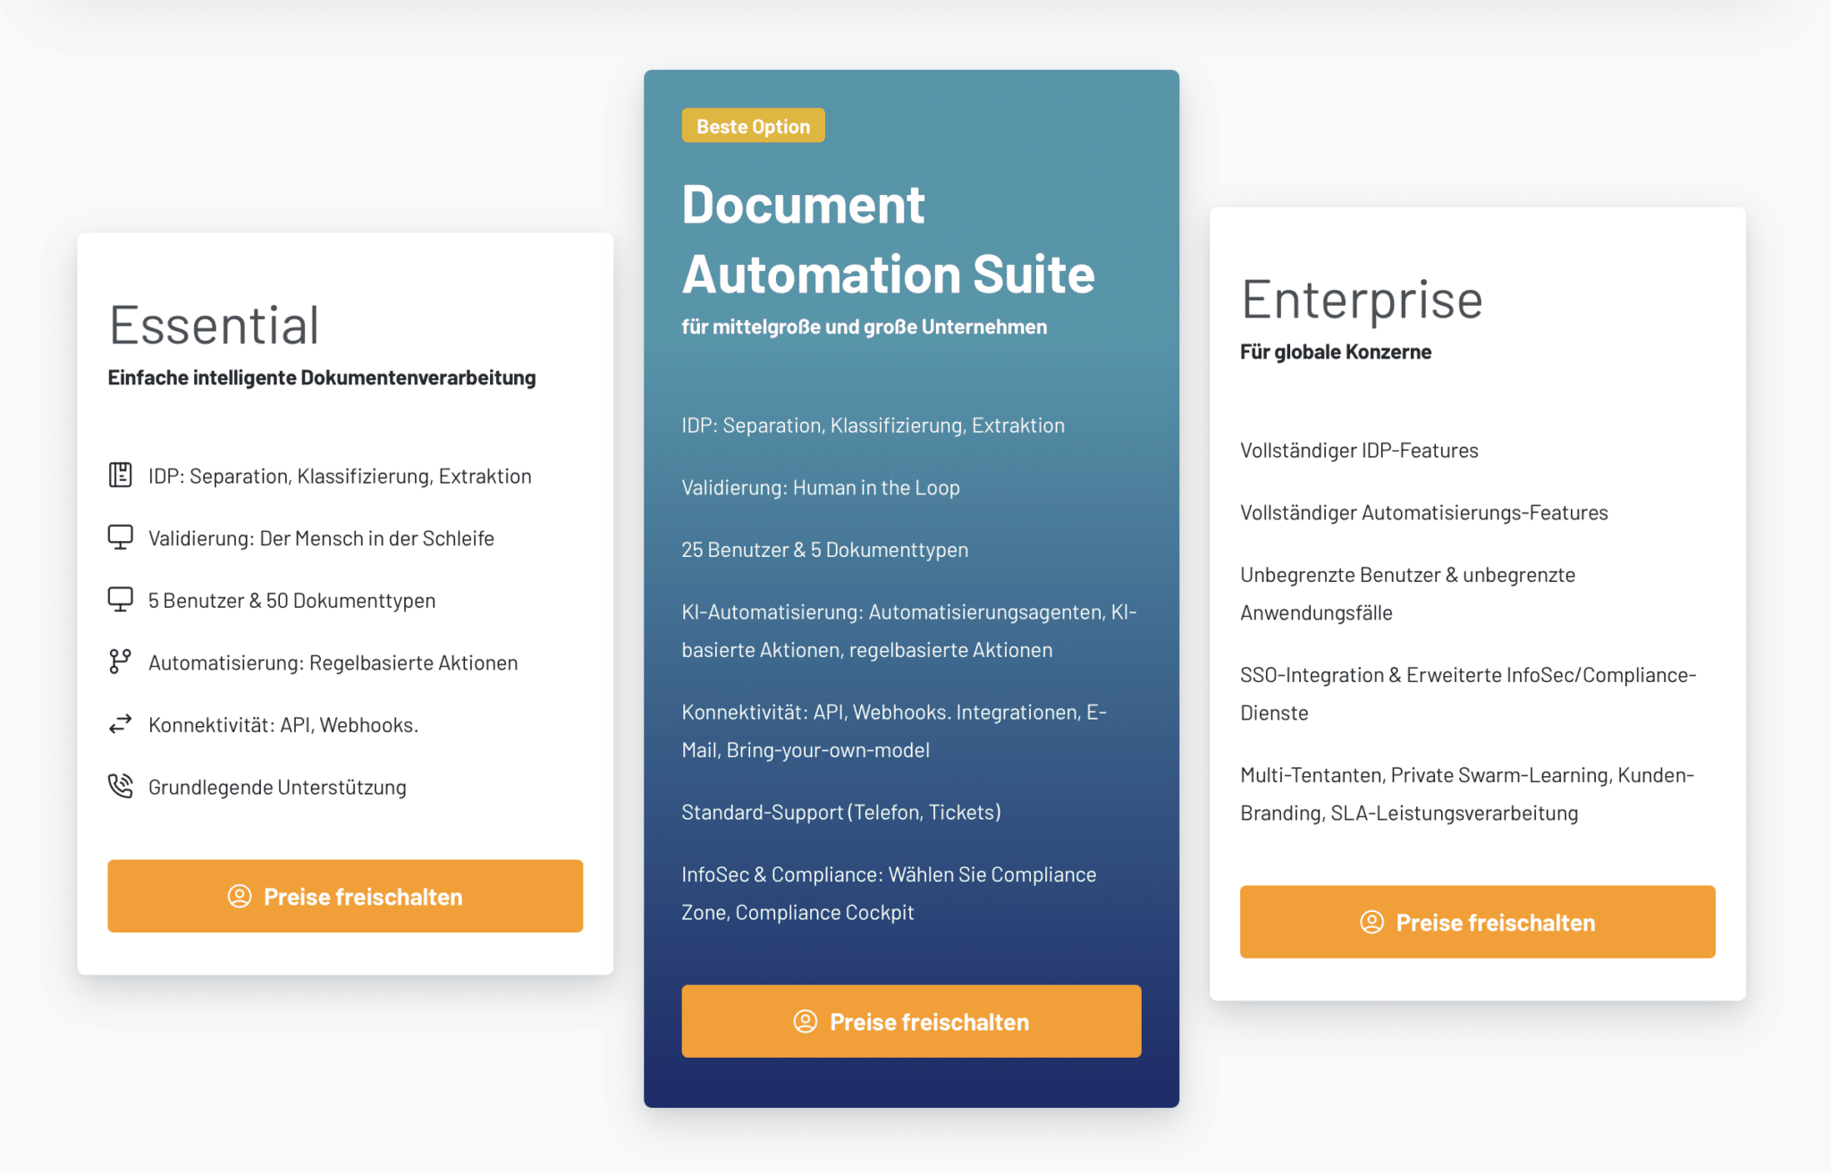Click the monitor icon beside 5 Benutzer
The height and width of the screenshot is (1173, 1831).
tap(120, 600)
